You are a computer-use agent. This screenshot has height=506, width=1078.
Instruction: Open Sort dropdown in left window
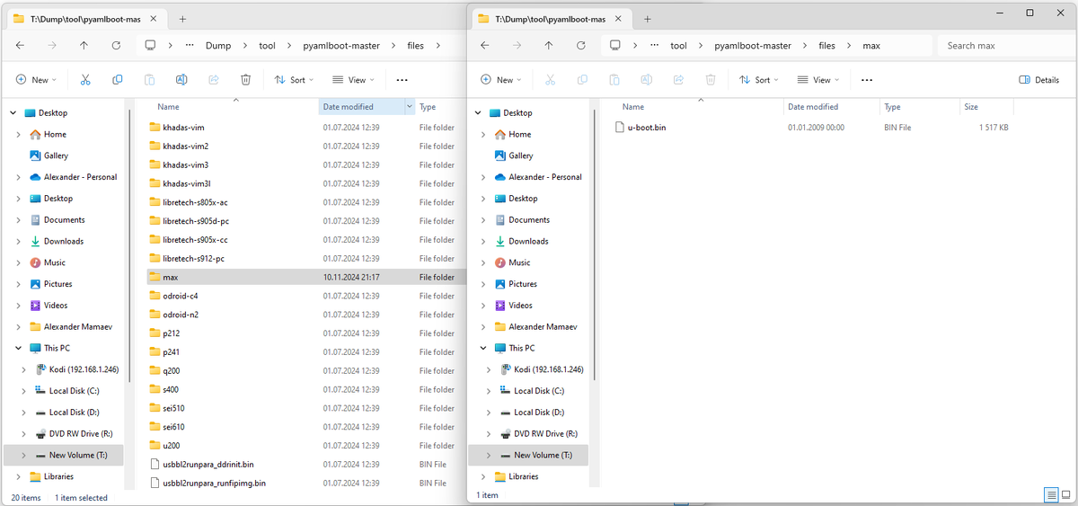(295, 80)
